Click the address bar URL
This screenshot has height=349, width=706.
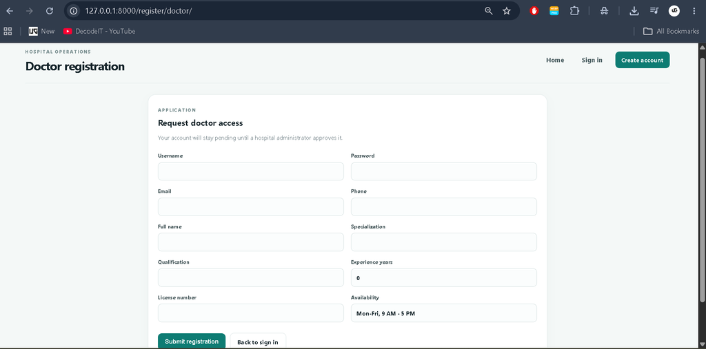(x=138, y=11)
